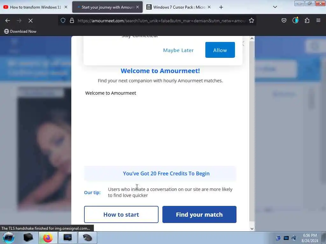Open the extensions puzzle icon
The image size is (326, 244).
[x=307, y=20]
